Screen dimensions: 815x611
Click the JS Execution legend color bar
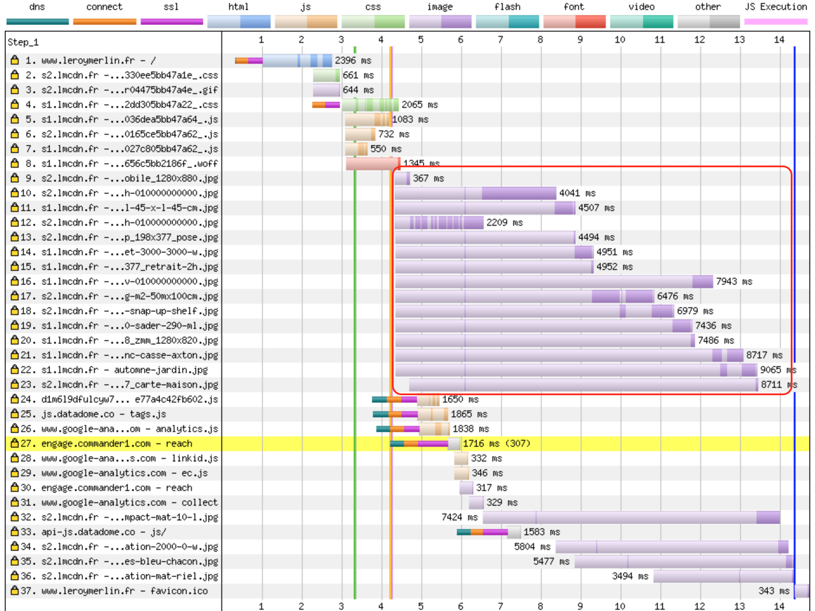pos(776,22)
